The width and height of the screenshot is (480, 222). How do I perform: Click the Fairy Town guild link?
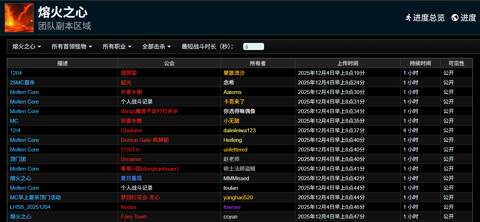pyautogui.click(x=133, y=217)
